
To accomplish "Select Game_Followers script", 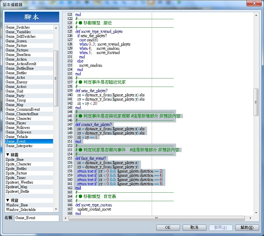I will (29, 132).
